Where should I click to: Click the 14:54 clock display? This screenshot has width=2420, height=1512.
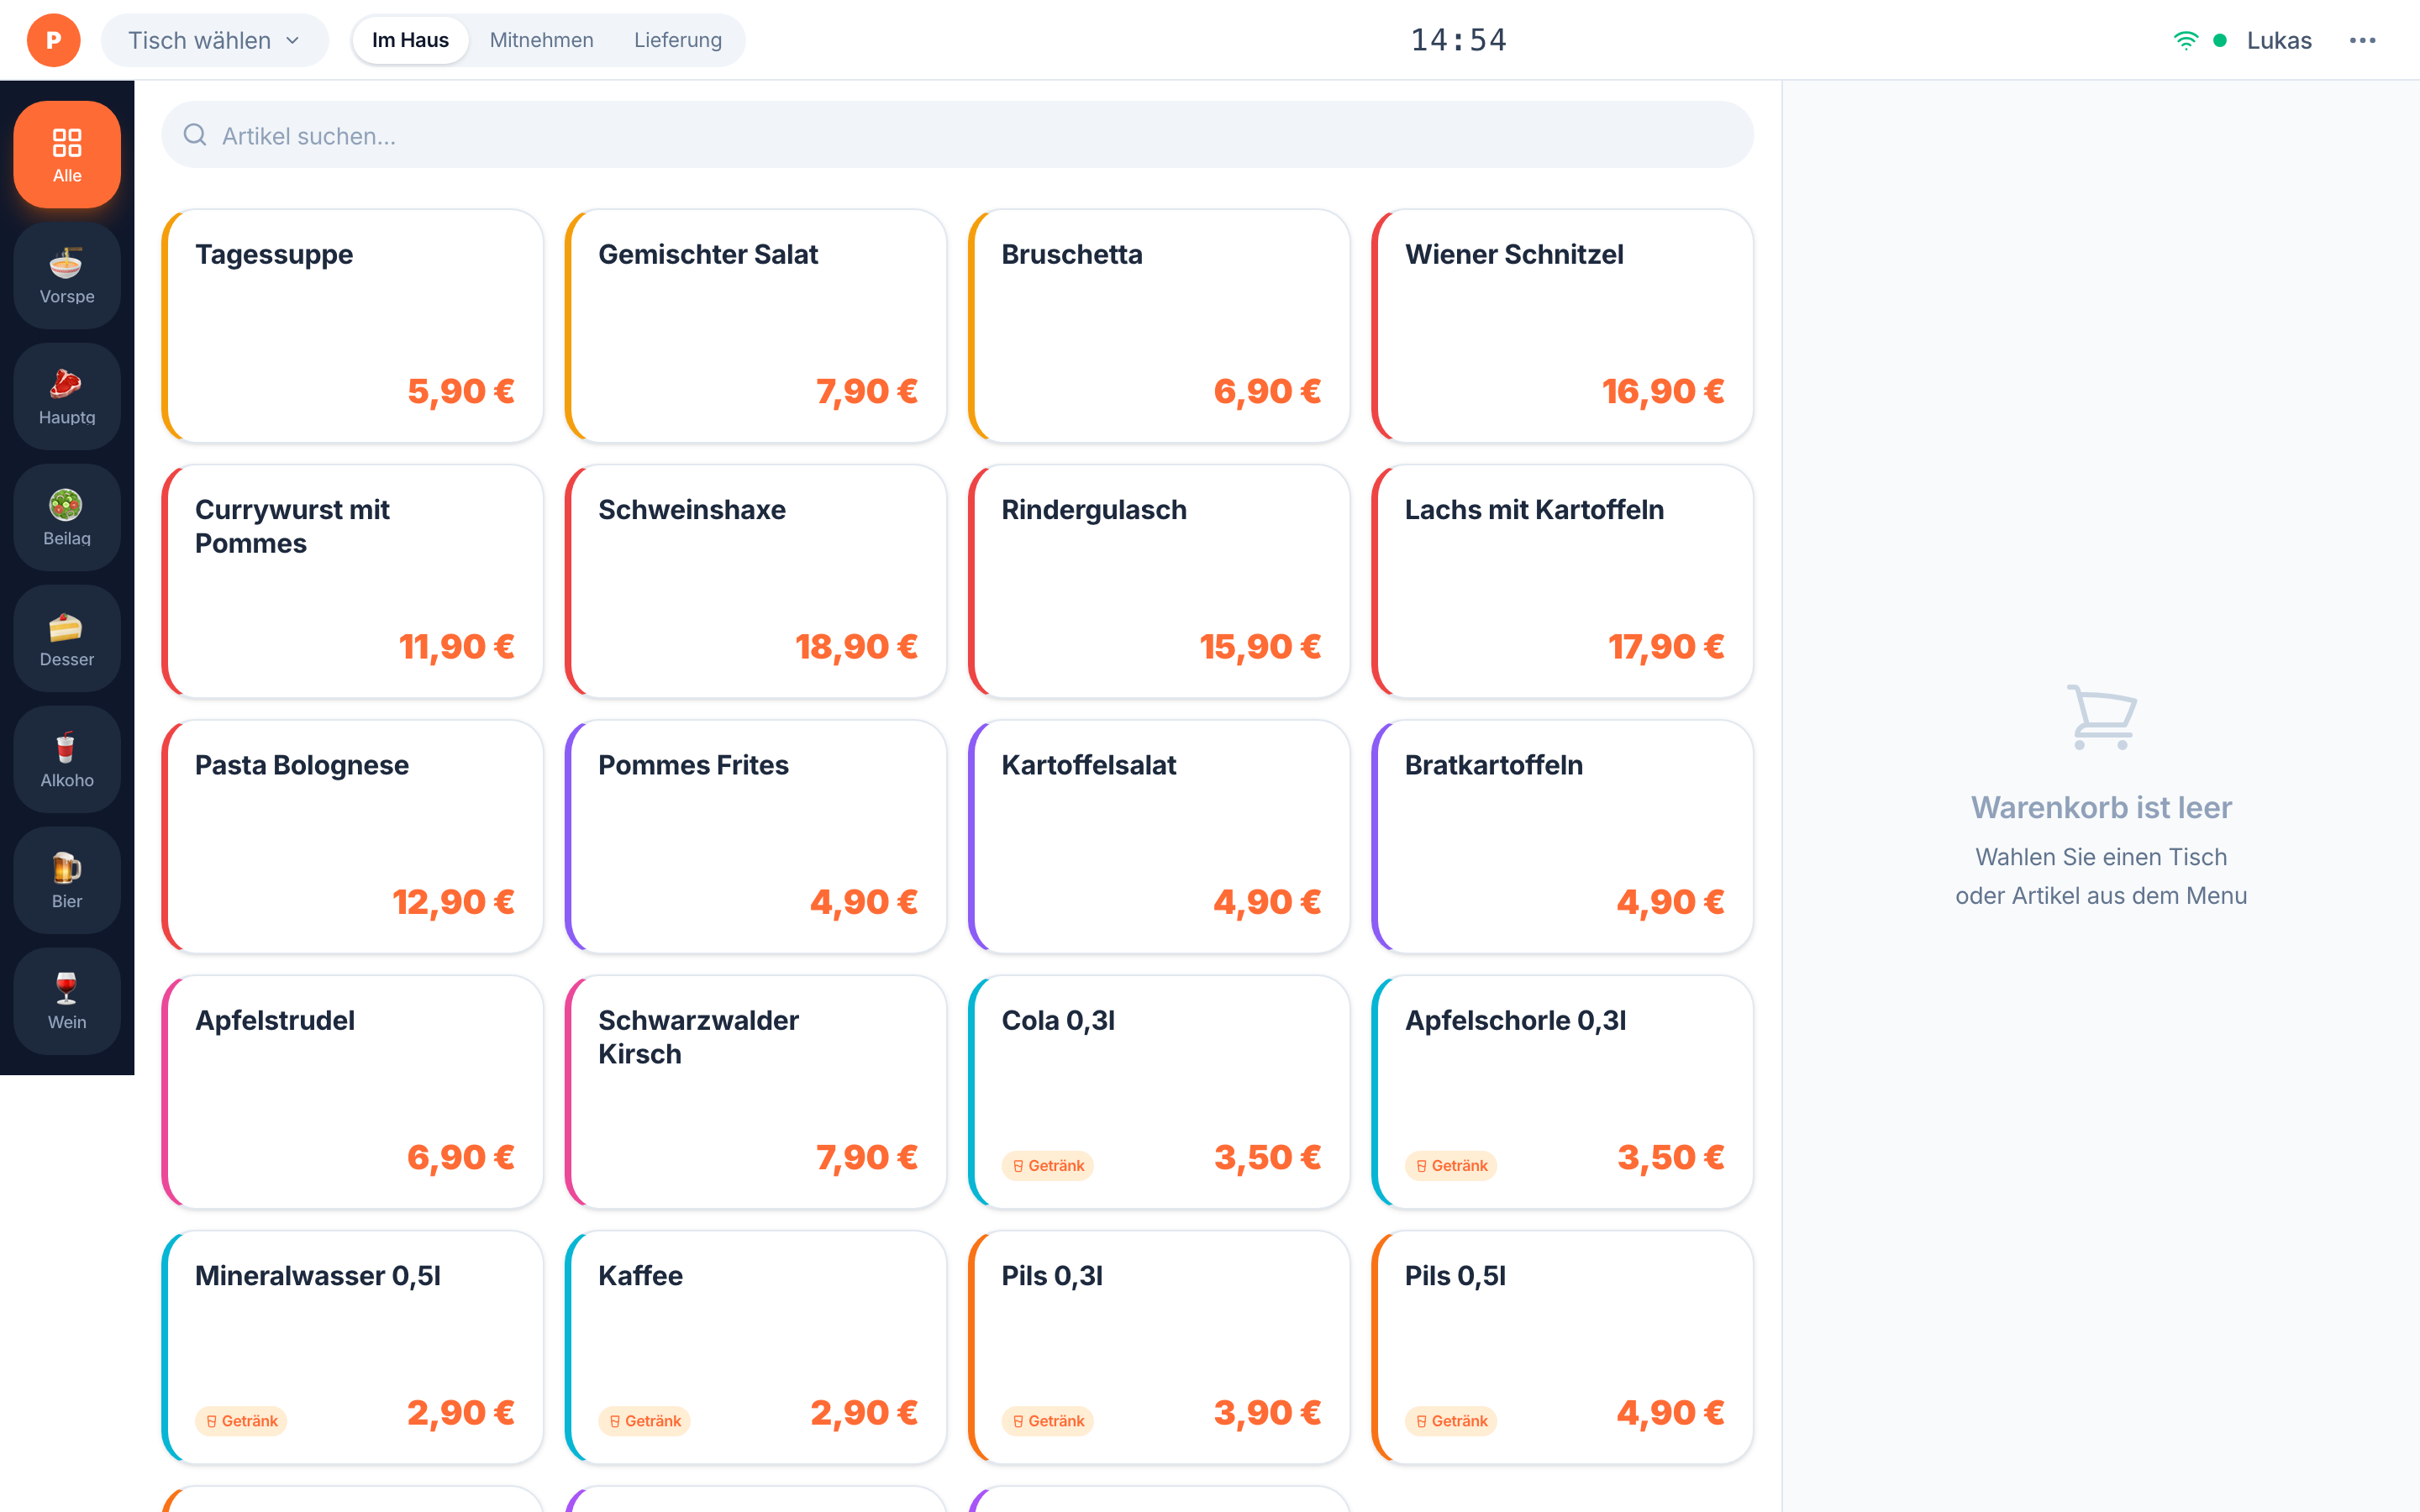[x=1458, y=40]
